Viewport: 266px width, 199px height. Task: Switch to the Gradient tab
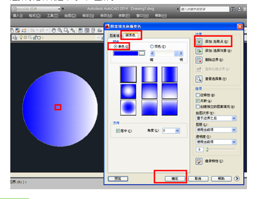131,35
